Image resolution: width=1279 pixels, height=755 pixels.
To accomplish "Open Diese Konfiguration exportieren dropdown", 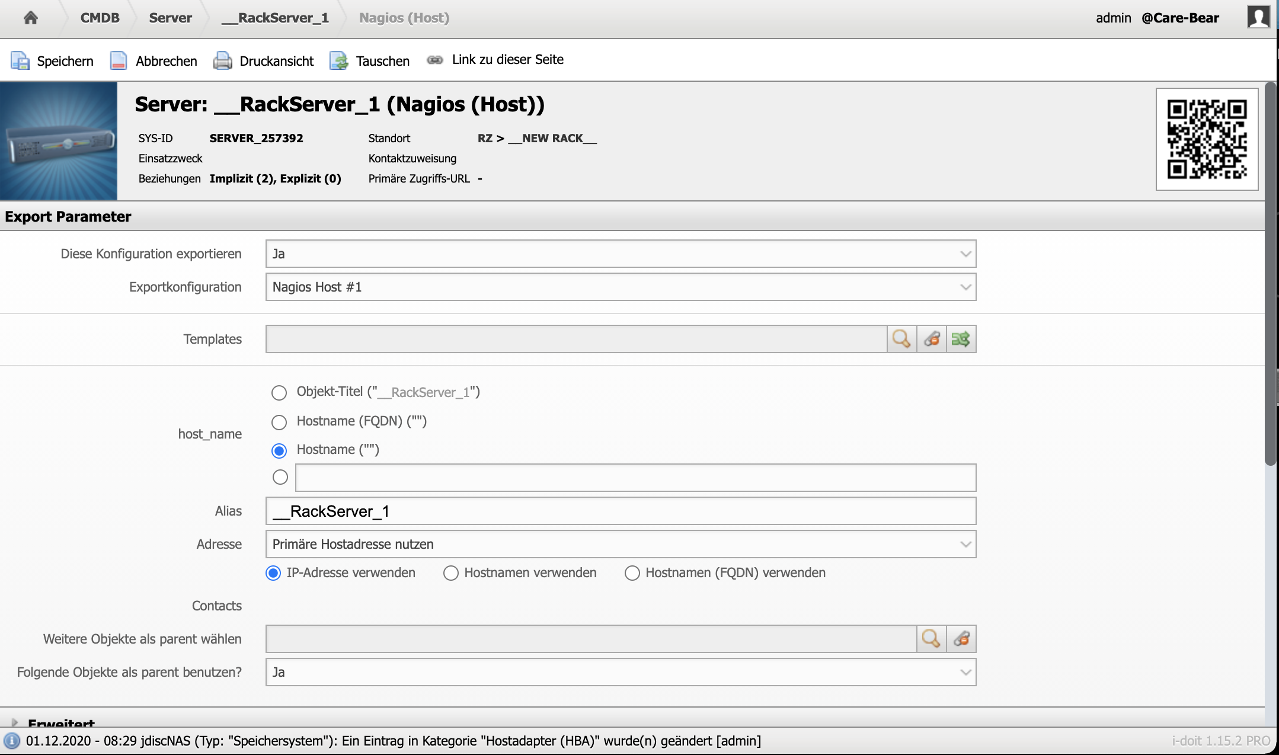I will pyautogui.click(x=621, y=254).
